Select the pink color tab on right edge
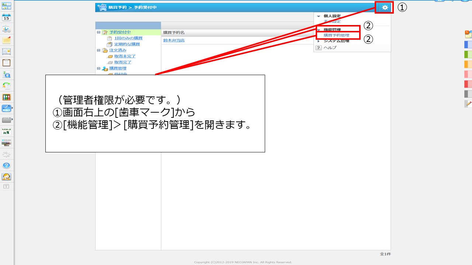The height and width of the screenshot is (265, 472). [x=468, y=74]
